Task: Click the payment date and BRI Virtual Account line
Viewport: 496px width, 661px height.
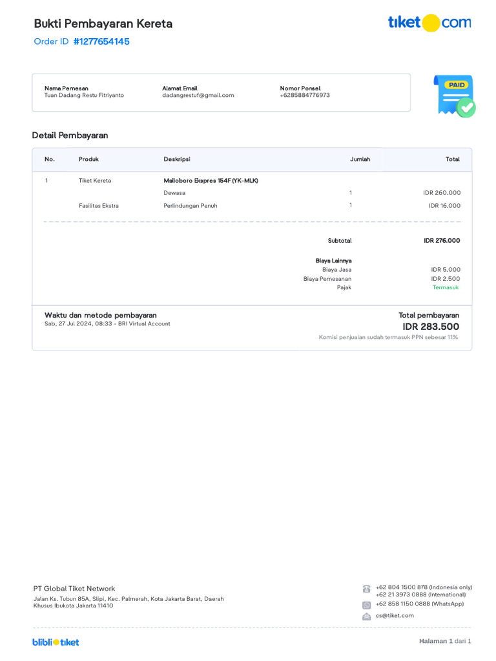Action: (x=107, y=324)
